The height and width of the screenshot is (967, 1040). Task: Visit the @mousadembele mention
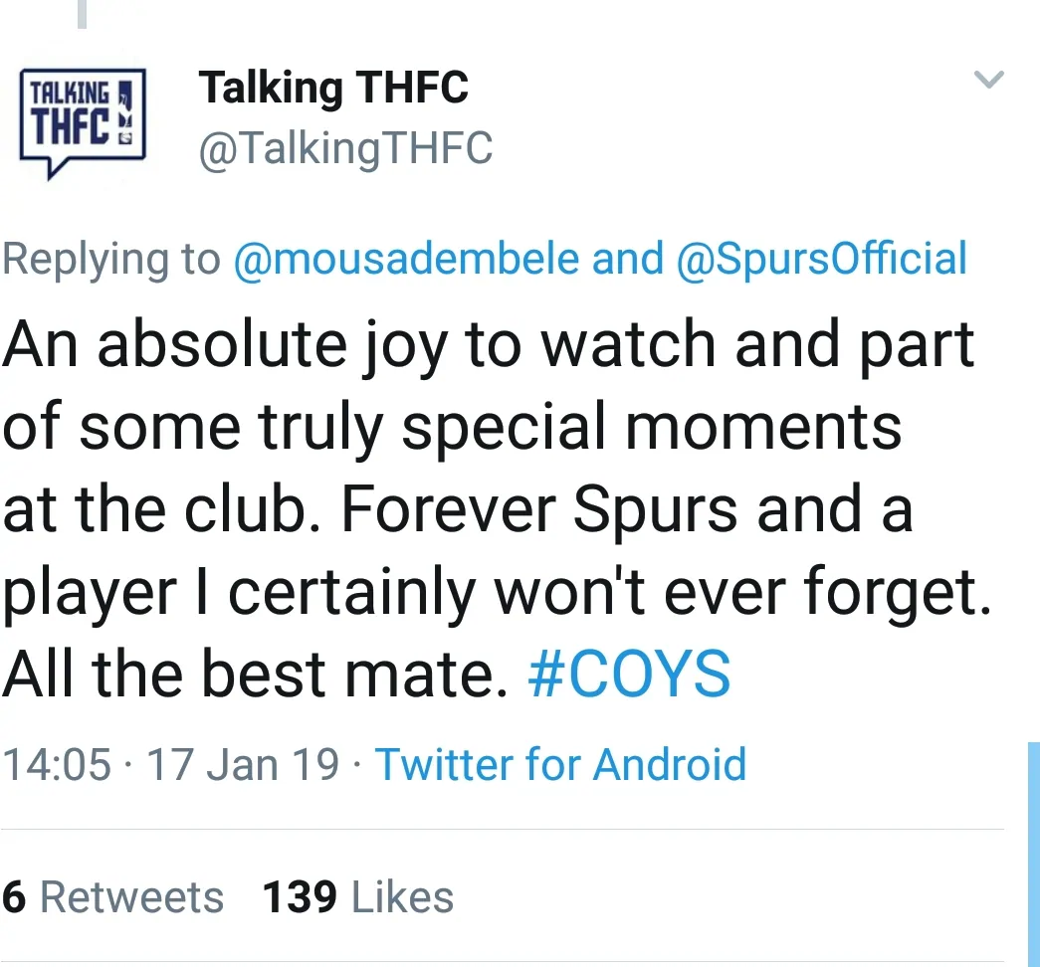(406, 259)
